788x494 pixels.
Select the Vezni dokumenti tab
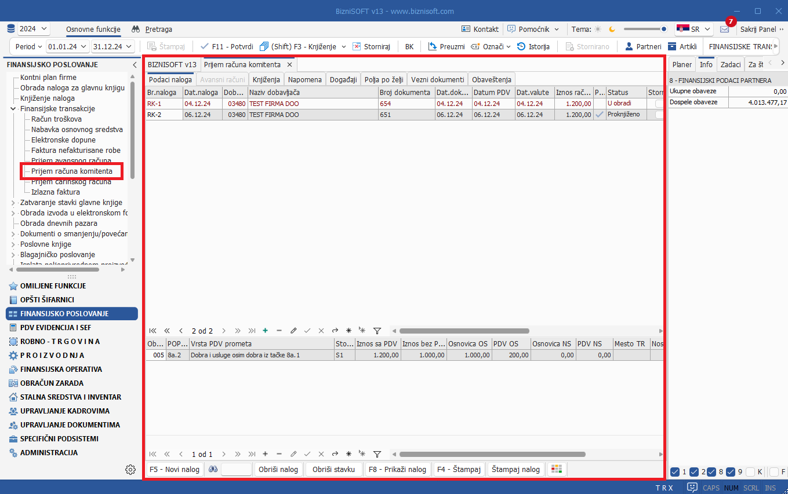437,79
